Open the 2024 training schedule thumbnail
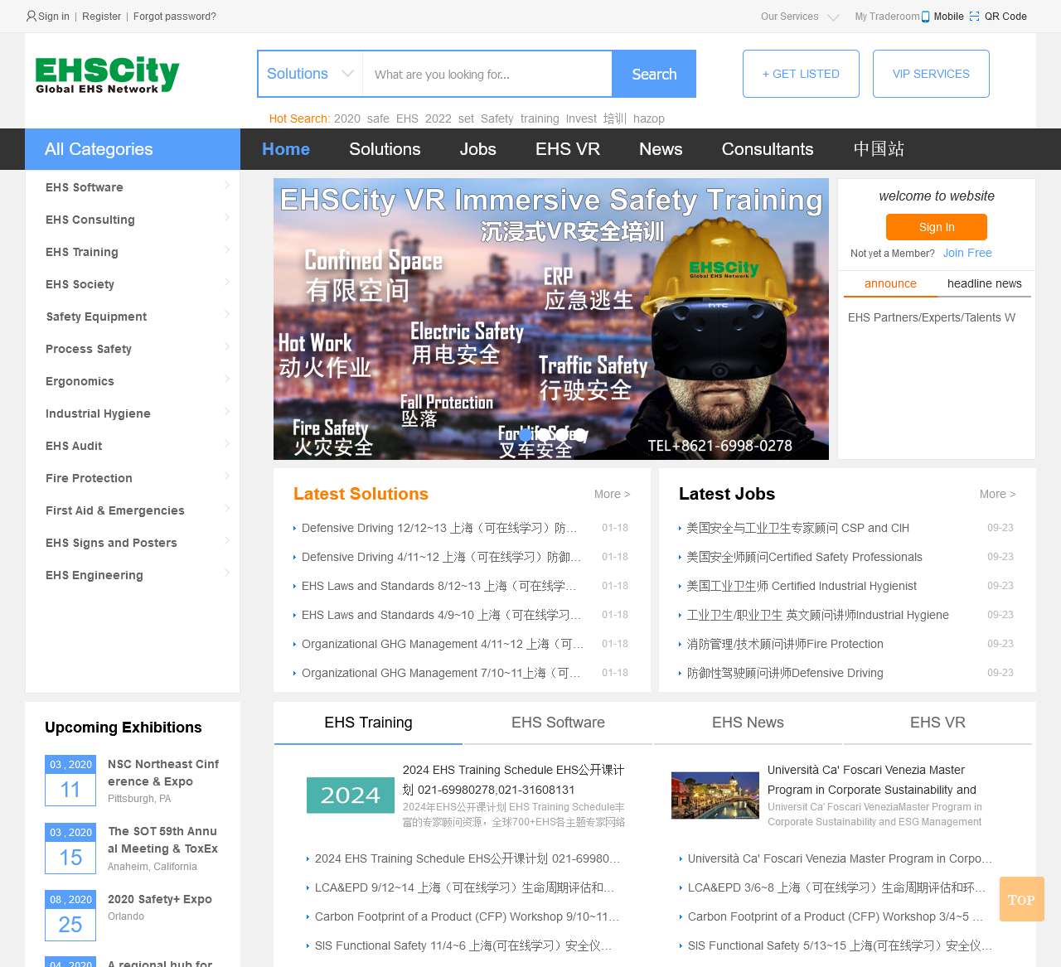The width and height of the screenshot is (1061, 967). pyautogui.click(x=350, y=795)
